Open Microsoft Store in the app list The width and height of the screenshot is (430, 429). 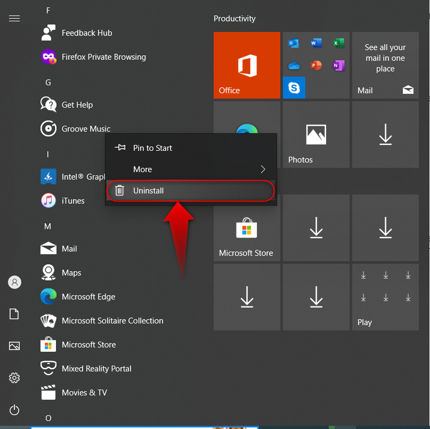coord(78,344)
